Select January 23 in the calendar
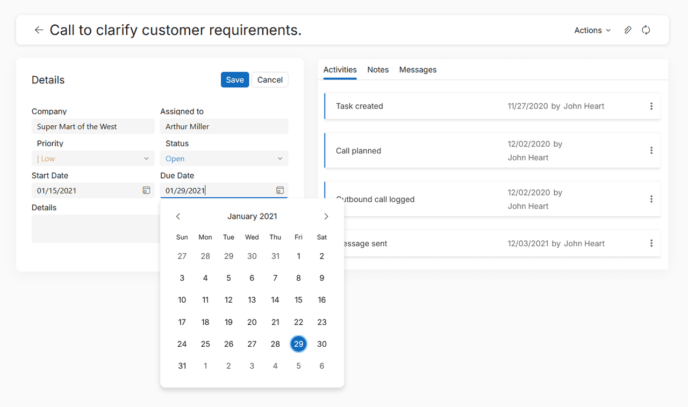 (x=322, y=322)
